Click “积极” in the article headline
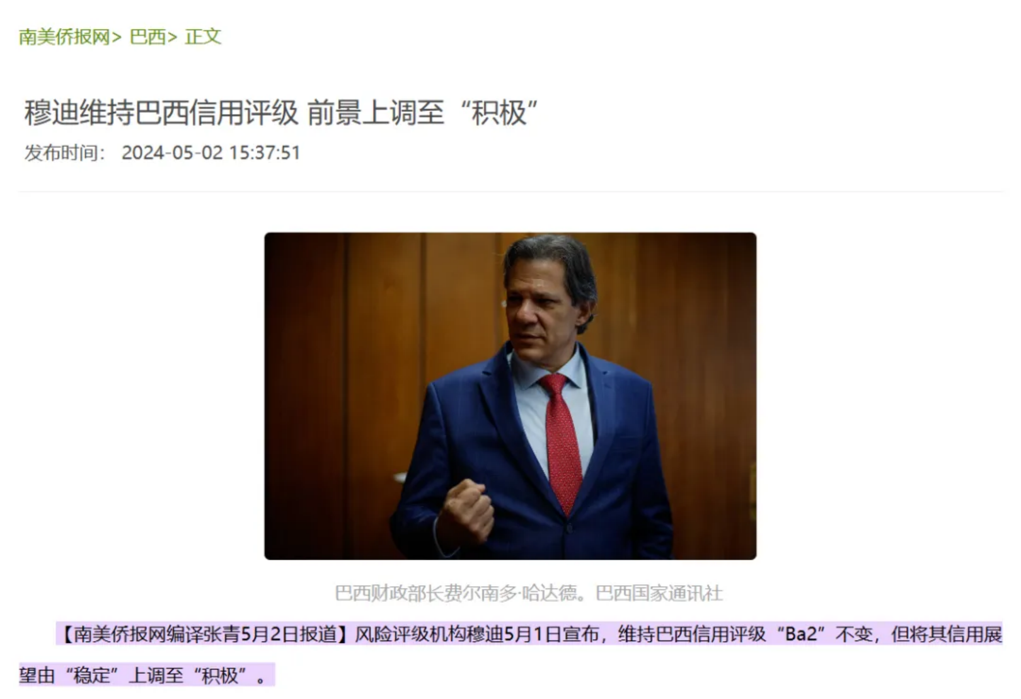 (499, 113)
